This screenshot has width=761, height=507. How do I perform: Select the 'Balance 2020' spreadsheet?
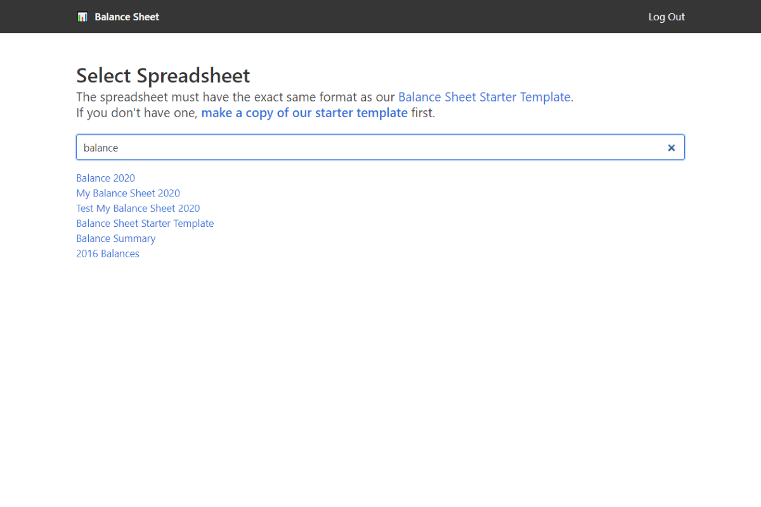coord(105,178)
